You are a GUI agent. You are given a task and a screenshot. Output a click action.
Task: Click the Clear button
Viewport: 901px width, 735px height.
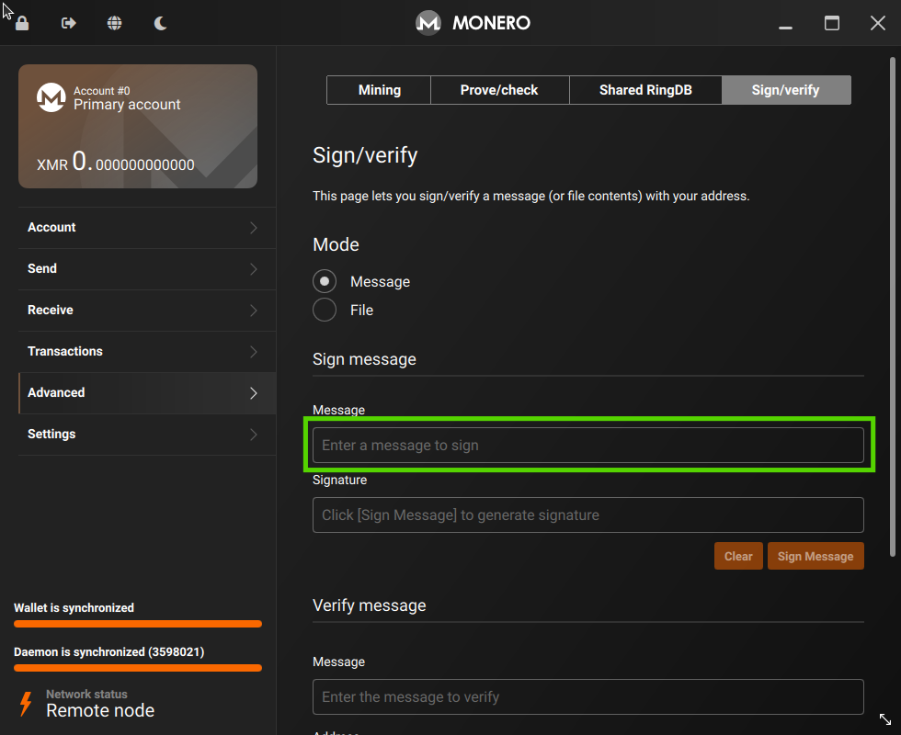click(738, 555)
